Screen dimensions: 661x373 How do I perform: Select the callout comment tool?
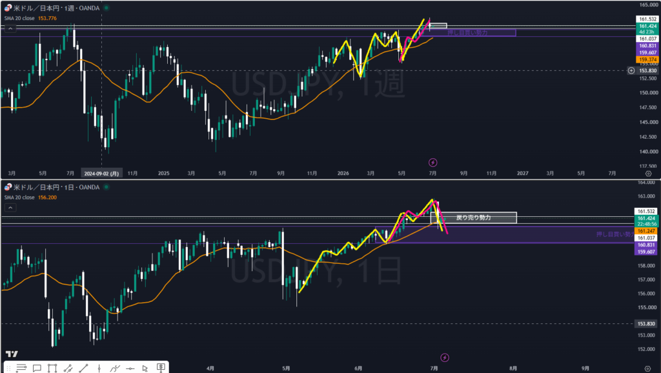tap(37, 368)
